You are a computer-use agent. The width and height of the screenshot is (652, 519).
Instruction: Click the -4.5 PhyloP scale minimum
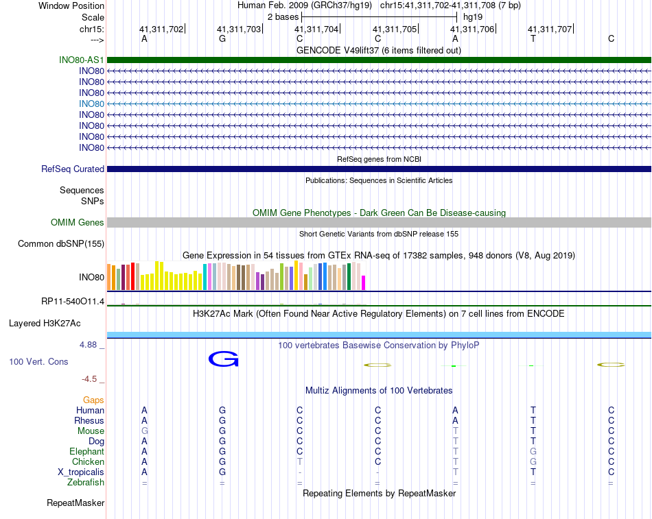(89, 379)
